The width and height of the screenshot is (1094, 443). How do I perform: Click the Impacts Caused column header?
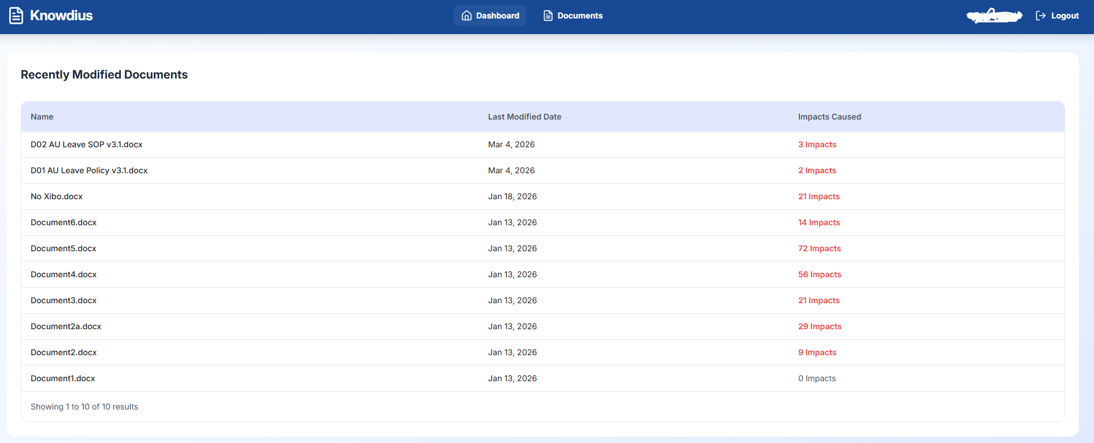[829, 117]
